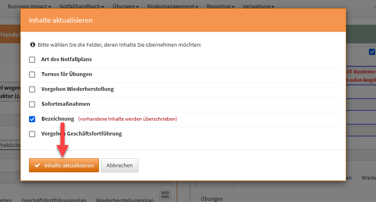Screen dimensions: 376x202
Task: Switch to the Wiederherstellungsplan tab
Action: pos(125,200)
